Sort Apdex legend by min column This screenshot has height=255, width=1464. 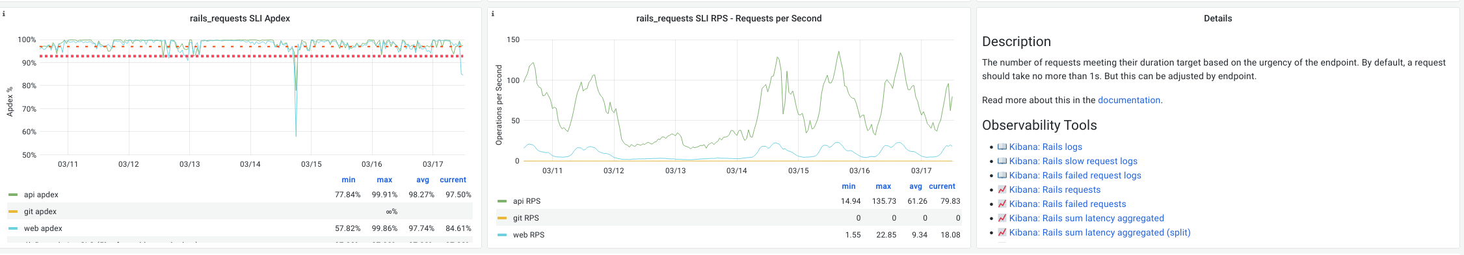point(349,180)
